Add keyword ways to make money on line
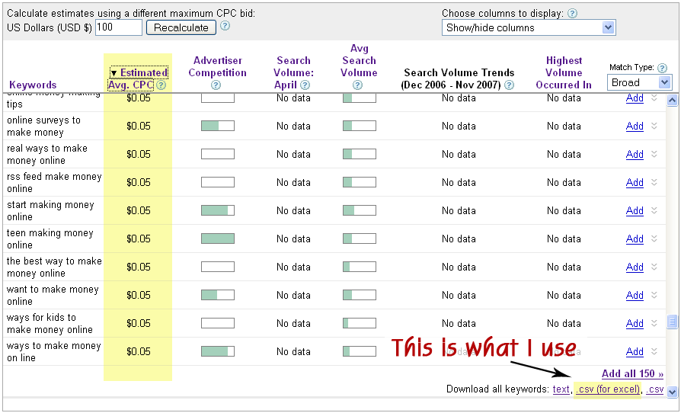This screenshot has width=681, height=413. (x=635, y=352)
